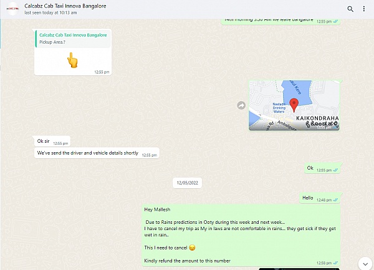Click the outgoing 'Ok' message
The width and height of the screenshot is (374, 270).
322,168
